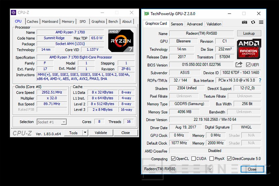Toggle the UEFI checkbox

point(248,65)
